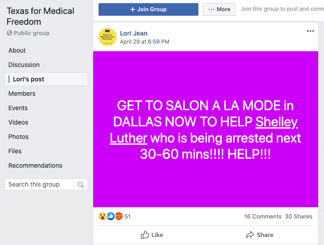Click the angry reaction emoji
324x245 pixels.
click(119, 216)
